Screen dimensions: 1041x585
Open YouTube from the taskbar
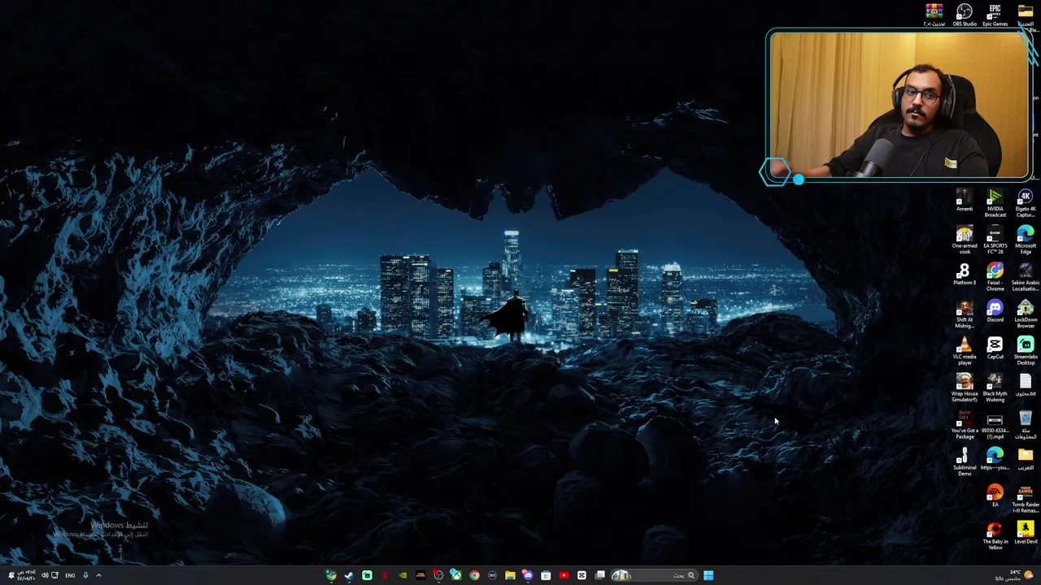[x=564, y=575]
